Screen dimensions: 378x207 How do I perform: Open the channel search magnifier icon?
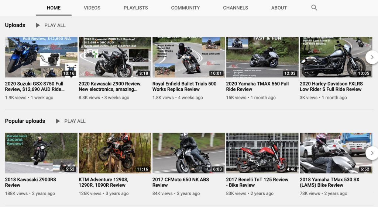tap(314, 8)
